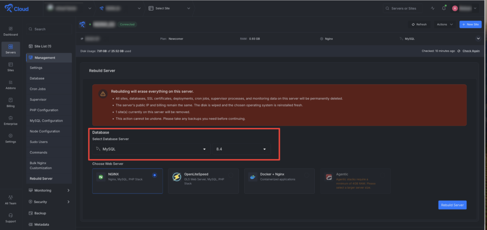Select the OpenLiteSpeed radio option
This screenshot has height=230, width=487.
[x=231, y=175]
